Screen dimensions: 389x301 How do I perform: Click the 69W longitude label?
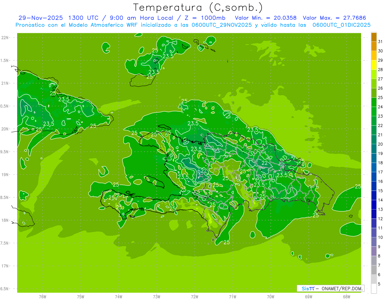309,297
